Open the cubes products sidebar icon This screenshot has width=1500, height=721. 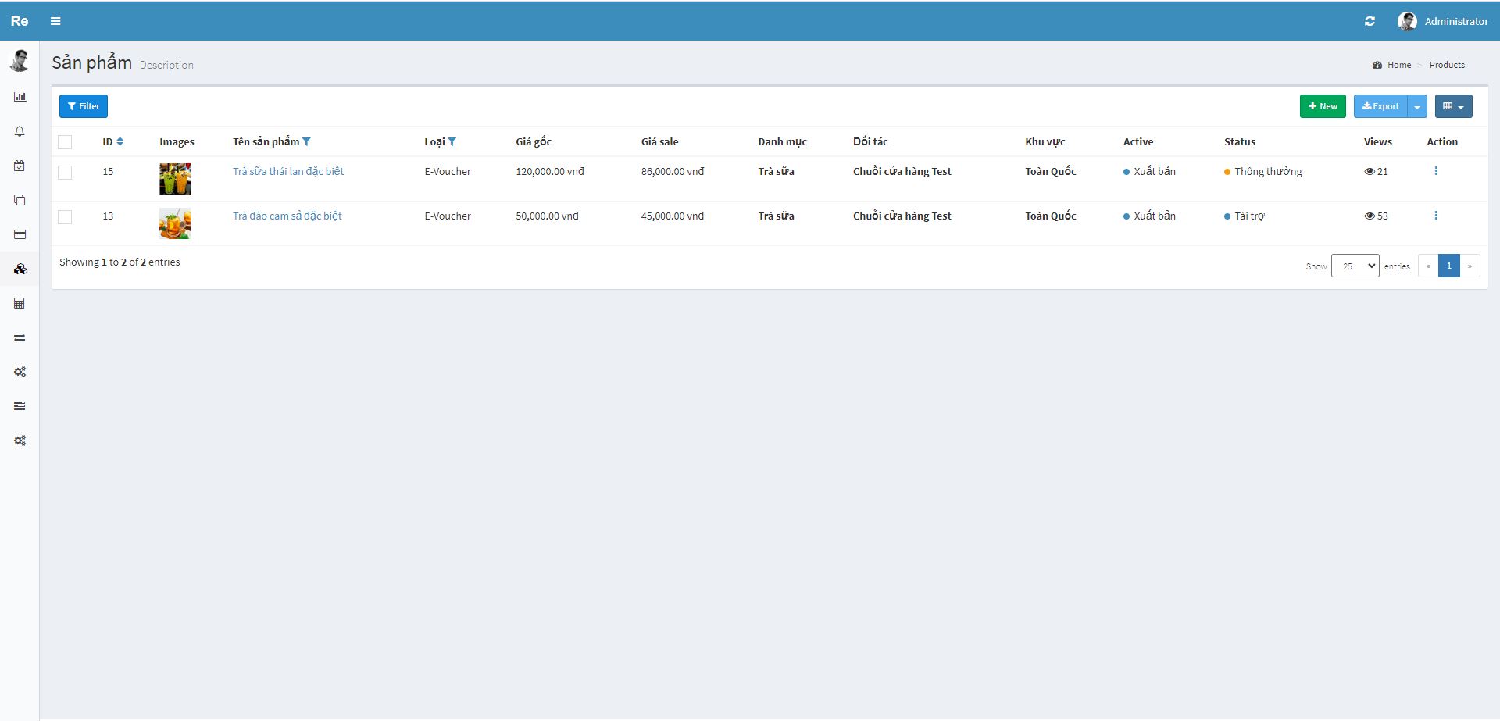20,269
